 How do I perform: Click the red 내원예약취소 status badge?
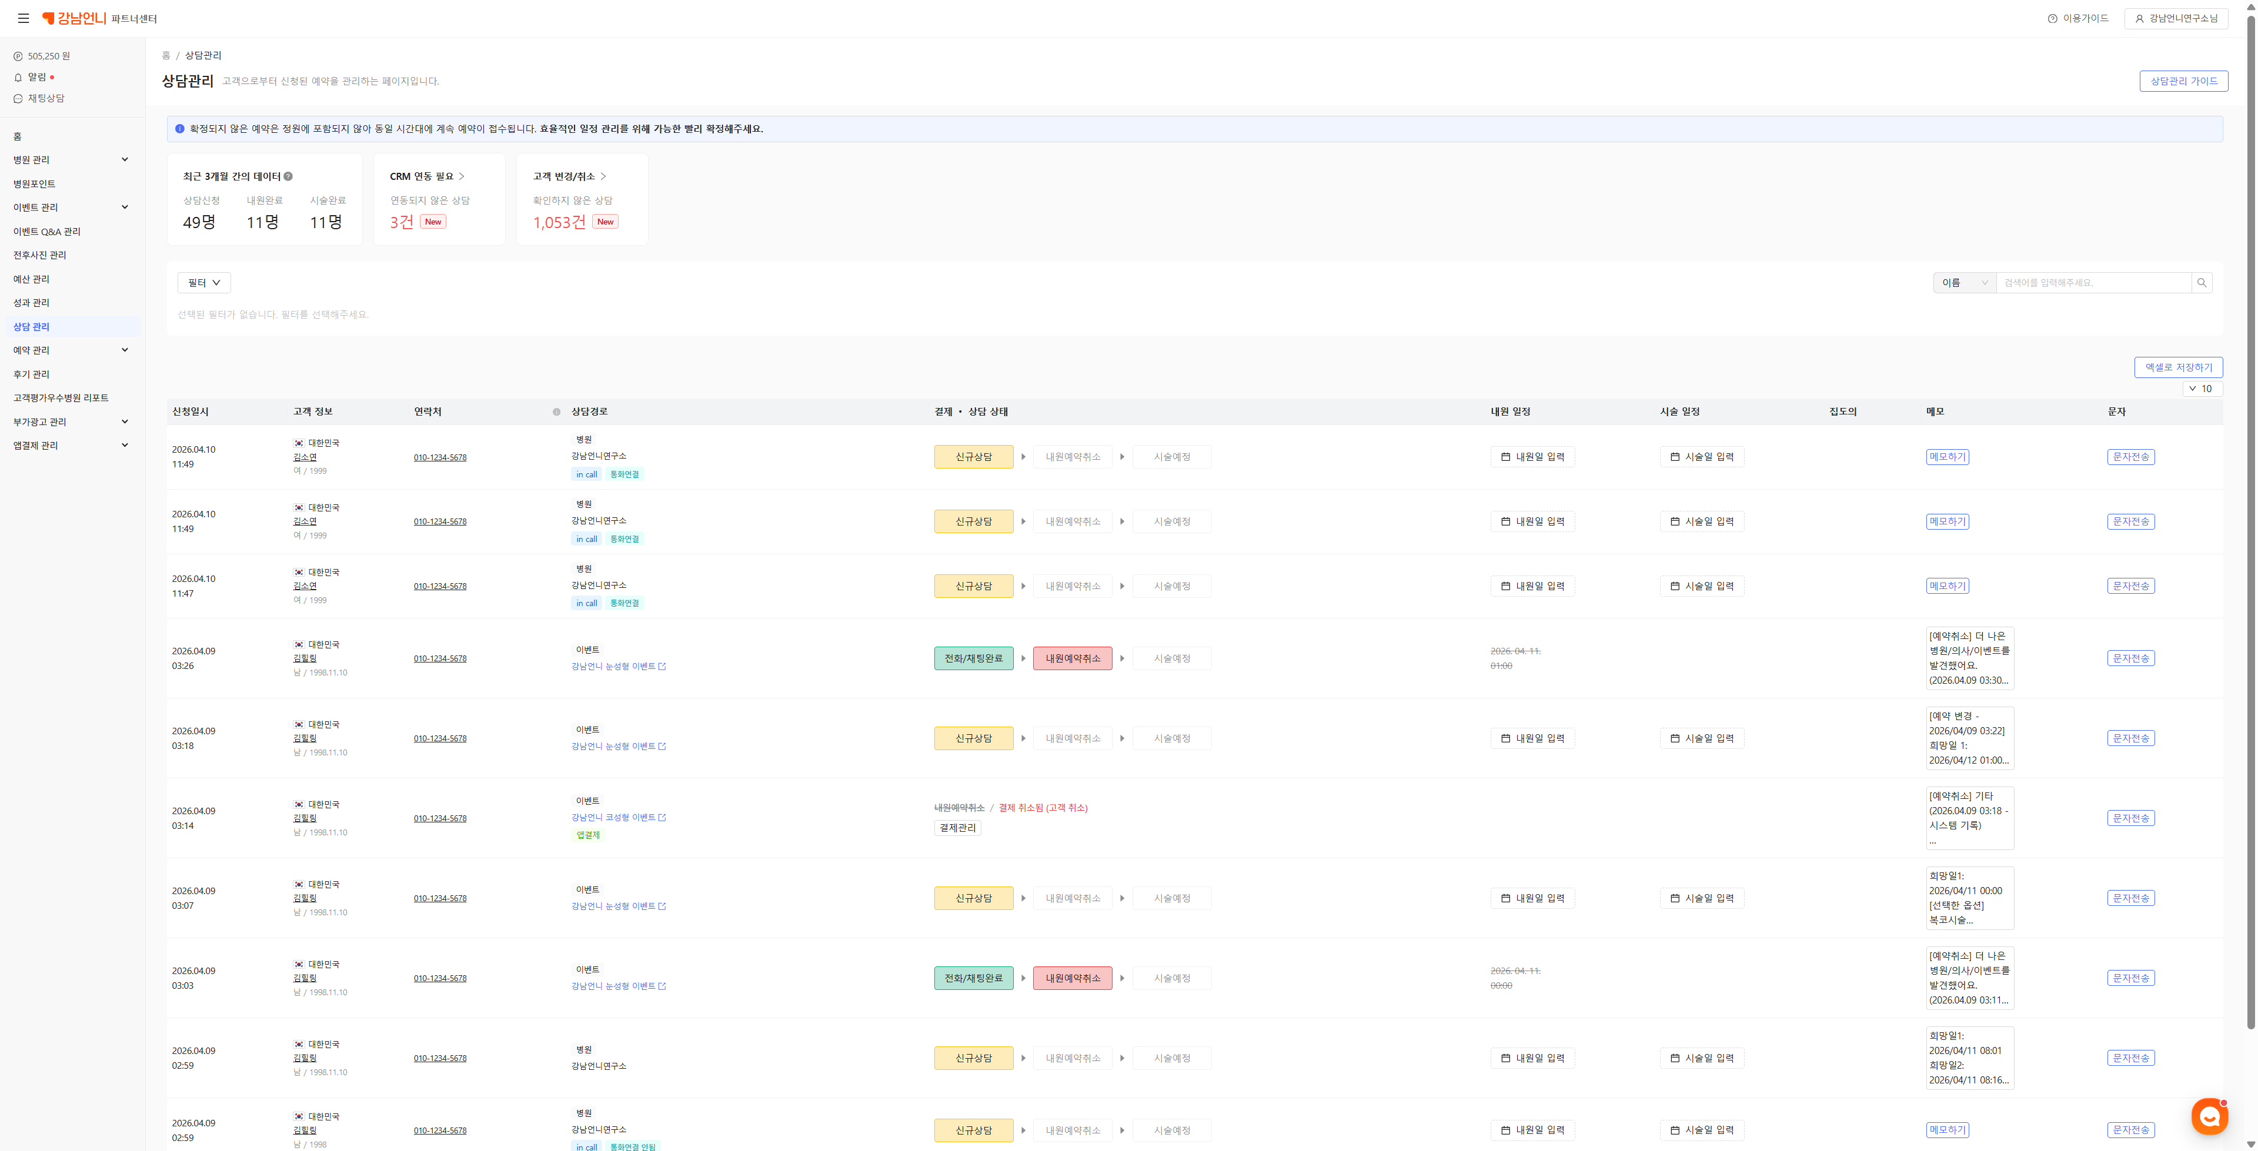click(x=1072, y=658)
